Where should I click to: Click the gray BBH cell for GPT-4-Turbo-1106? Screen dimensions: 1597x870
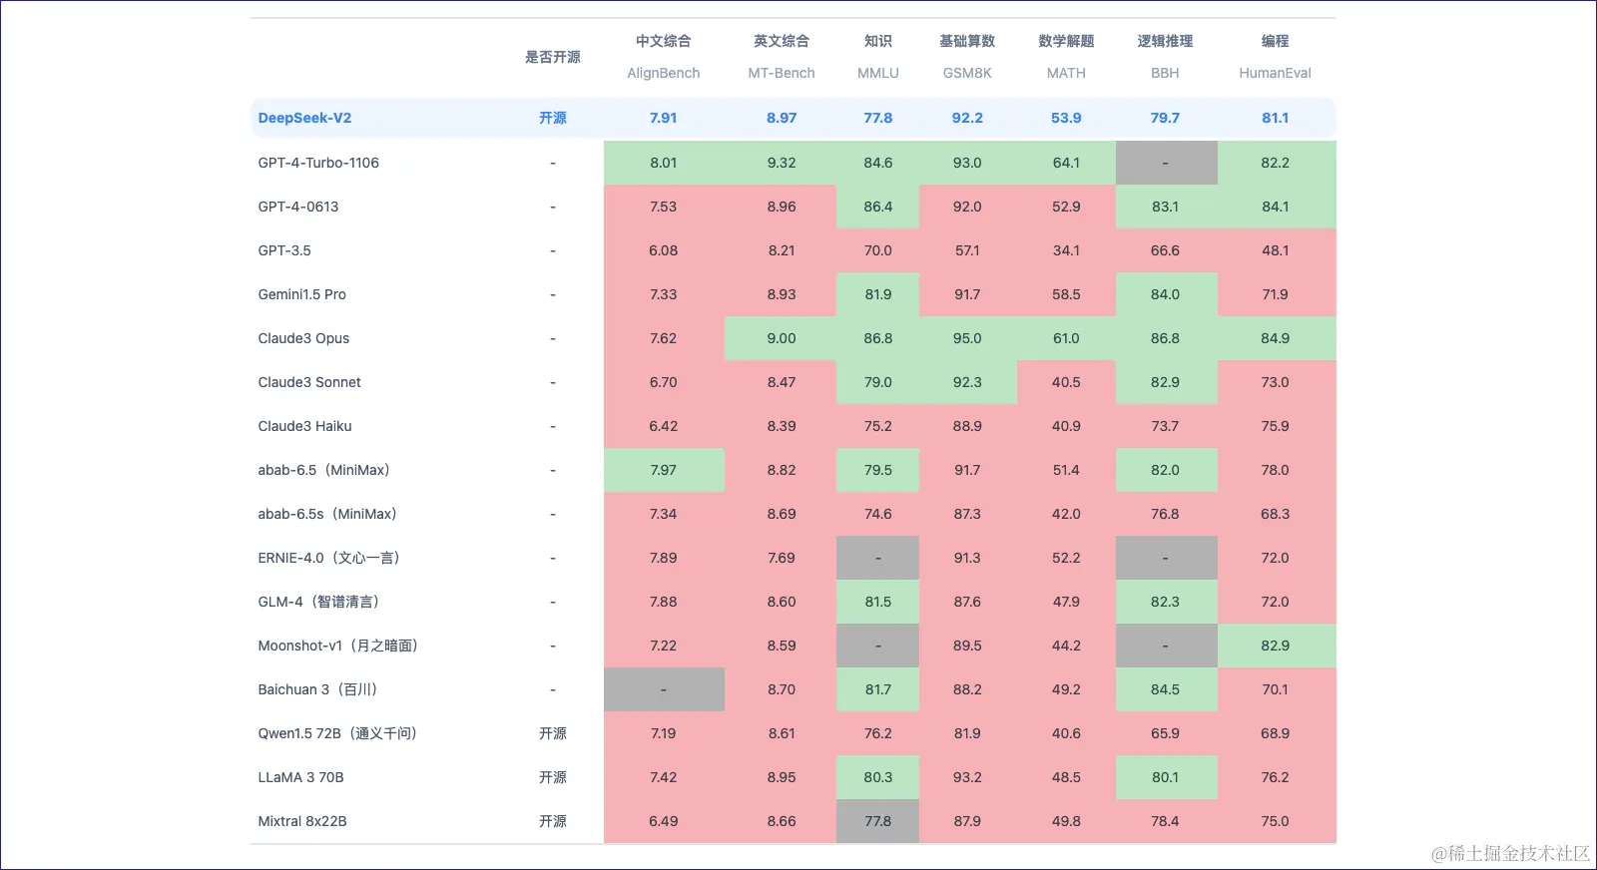1166,163
